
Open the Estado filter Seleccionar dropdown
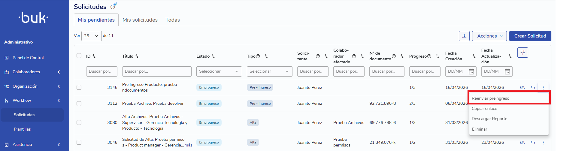pyautogui.click(x=219, y=71)
